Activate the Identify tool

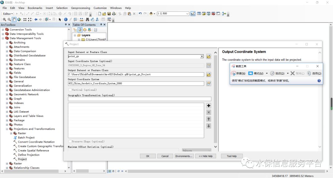pyautogui.click(x=66, y=19)
